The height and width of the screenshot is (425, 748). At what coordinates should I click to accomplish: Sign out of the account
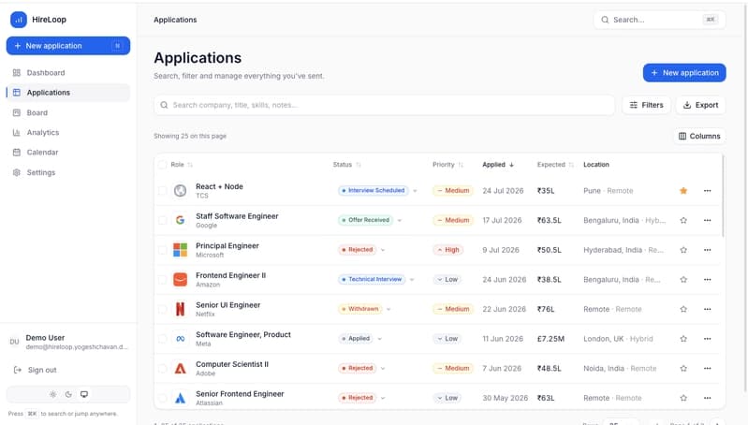point(67,370)
